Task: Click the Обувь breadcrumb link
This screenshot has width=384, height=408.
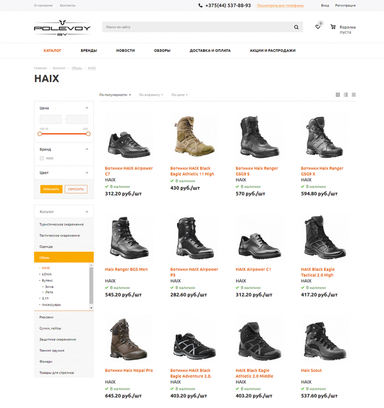Action: [x=77, y=68]
